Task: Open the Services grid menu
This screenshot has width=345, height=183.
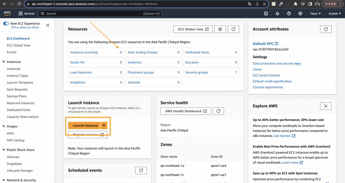Action: coord(26,13)
